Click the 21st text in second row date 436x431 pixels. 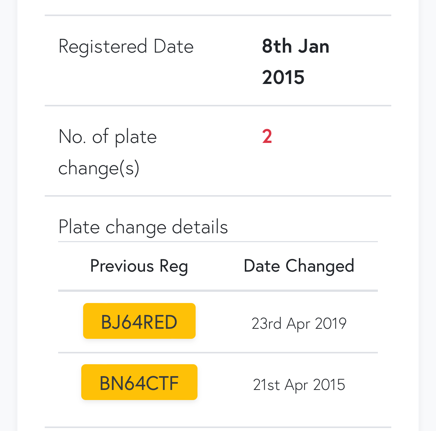pyautogui.click(x=266, y=385)
